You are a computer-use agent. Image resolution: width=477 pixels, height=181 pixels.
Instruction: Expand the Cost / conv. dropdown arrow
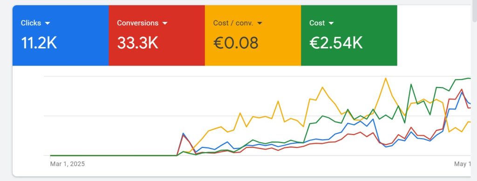tap(259, 23)
